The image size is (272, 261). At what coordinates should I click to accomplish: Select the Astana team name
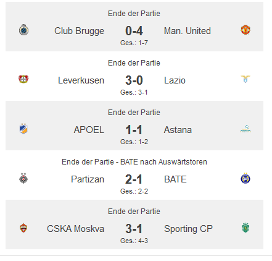178,130
